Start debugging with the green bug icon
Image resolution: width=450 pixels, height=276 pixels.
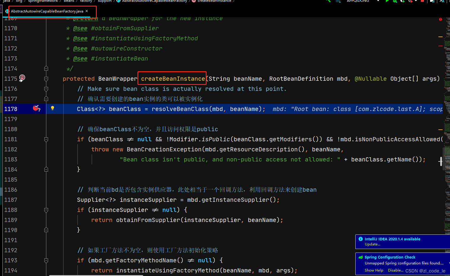pos(395,1)
